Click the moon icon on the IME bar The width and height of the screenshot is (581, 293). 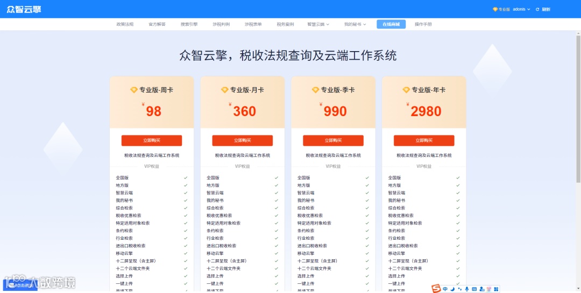click(452, 289)
